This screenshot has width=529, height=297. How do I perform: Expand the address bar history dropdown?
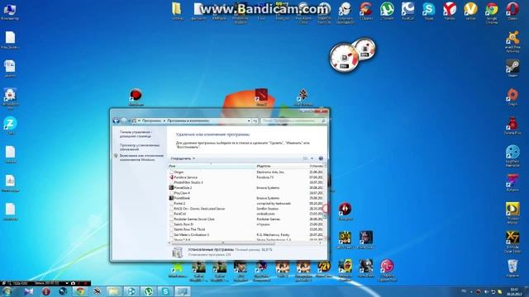[x=249, y=120]
